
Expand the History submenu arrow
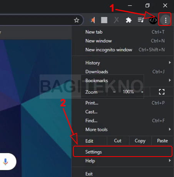point(170,62)
